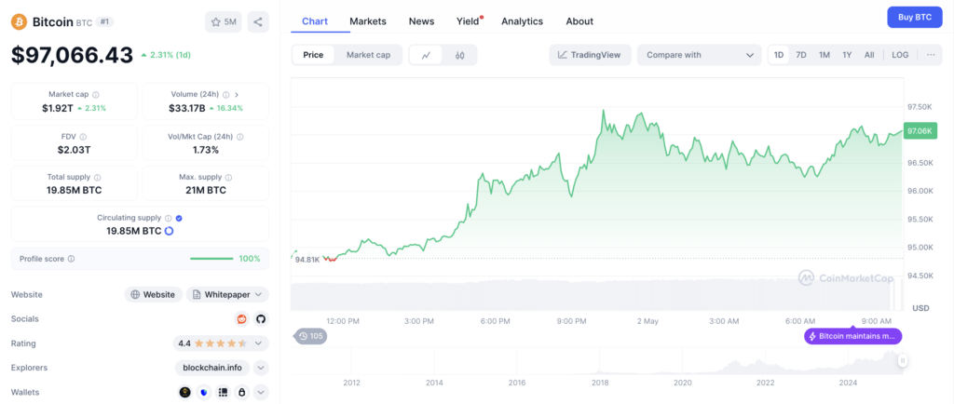Click the Bitcoin maintains news marker

[x=853, y=336]
